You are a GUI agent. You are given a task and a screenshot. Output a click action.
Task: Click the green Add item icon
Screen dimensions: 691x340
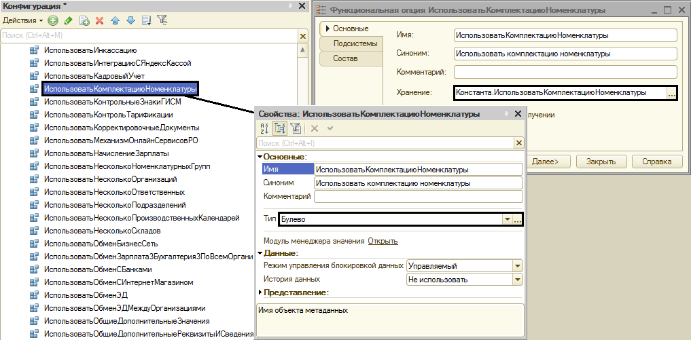tap(53, 20)
